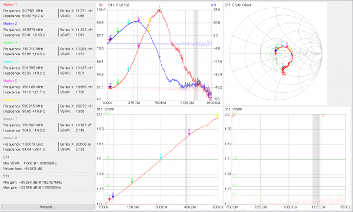Click Marker 4's Impedance reading starting with 62.33
Viewport: 353px width, 212px height.
(x=34, y=73)
